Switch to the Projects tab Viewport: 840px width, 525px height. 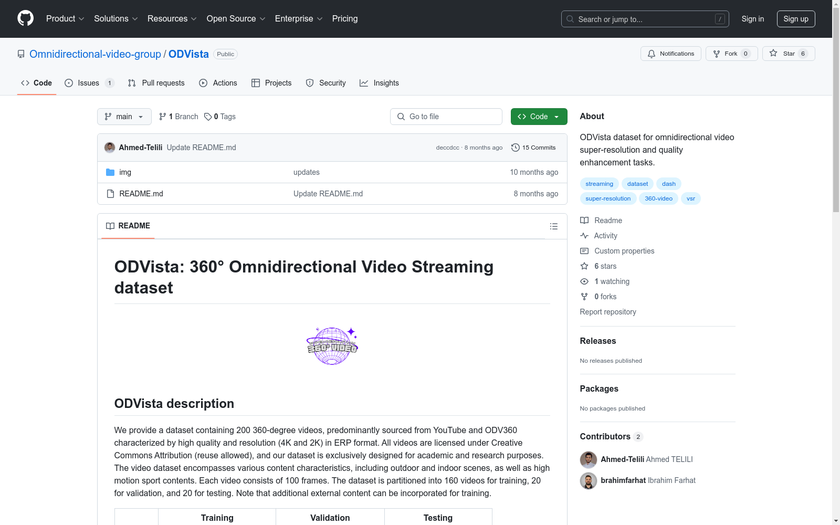pos(271,83)
